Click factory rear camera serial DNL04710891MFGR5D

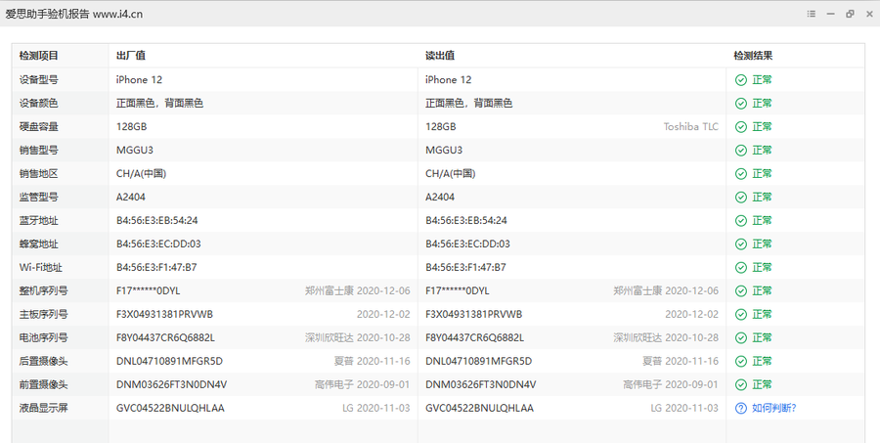tap(169, 361)
